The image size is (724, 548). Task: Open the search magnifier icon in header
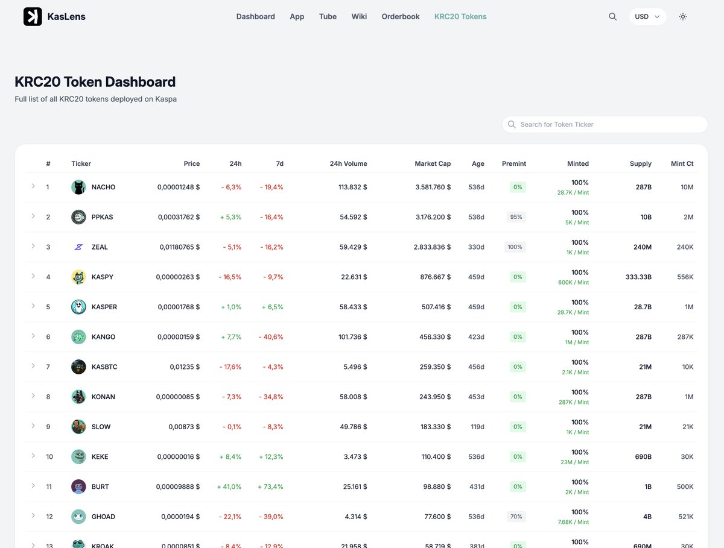[x=612, y=17]
